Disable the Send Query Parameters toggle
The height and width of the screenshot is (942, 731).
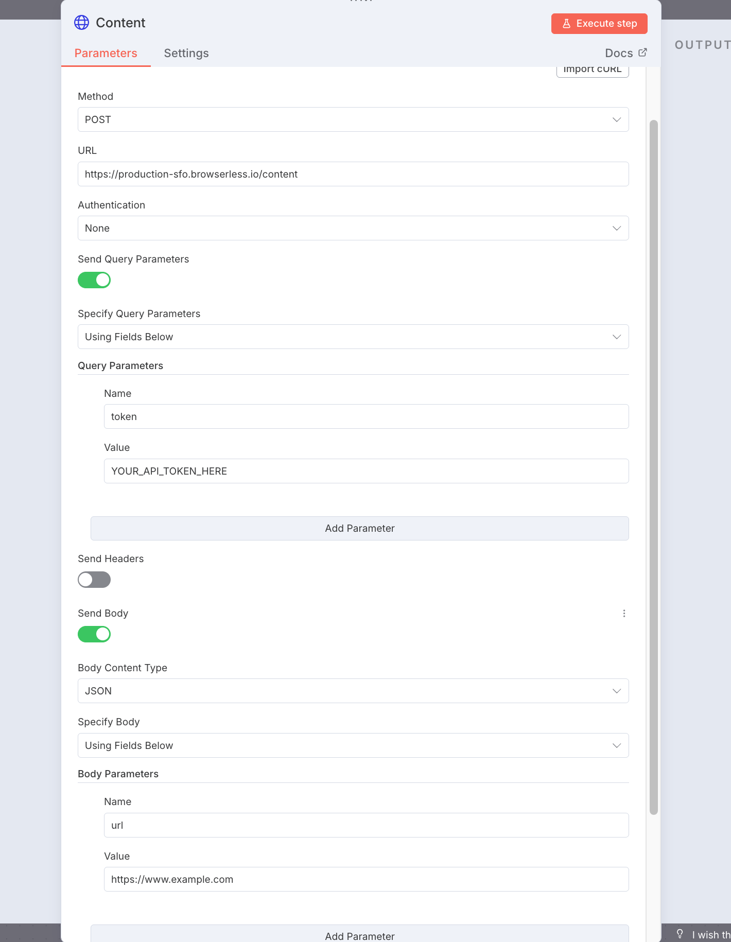pos(94,280)
